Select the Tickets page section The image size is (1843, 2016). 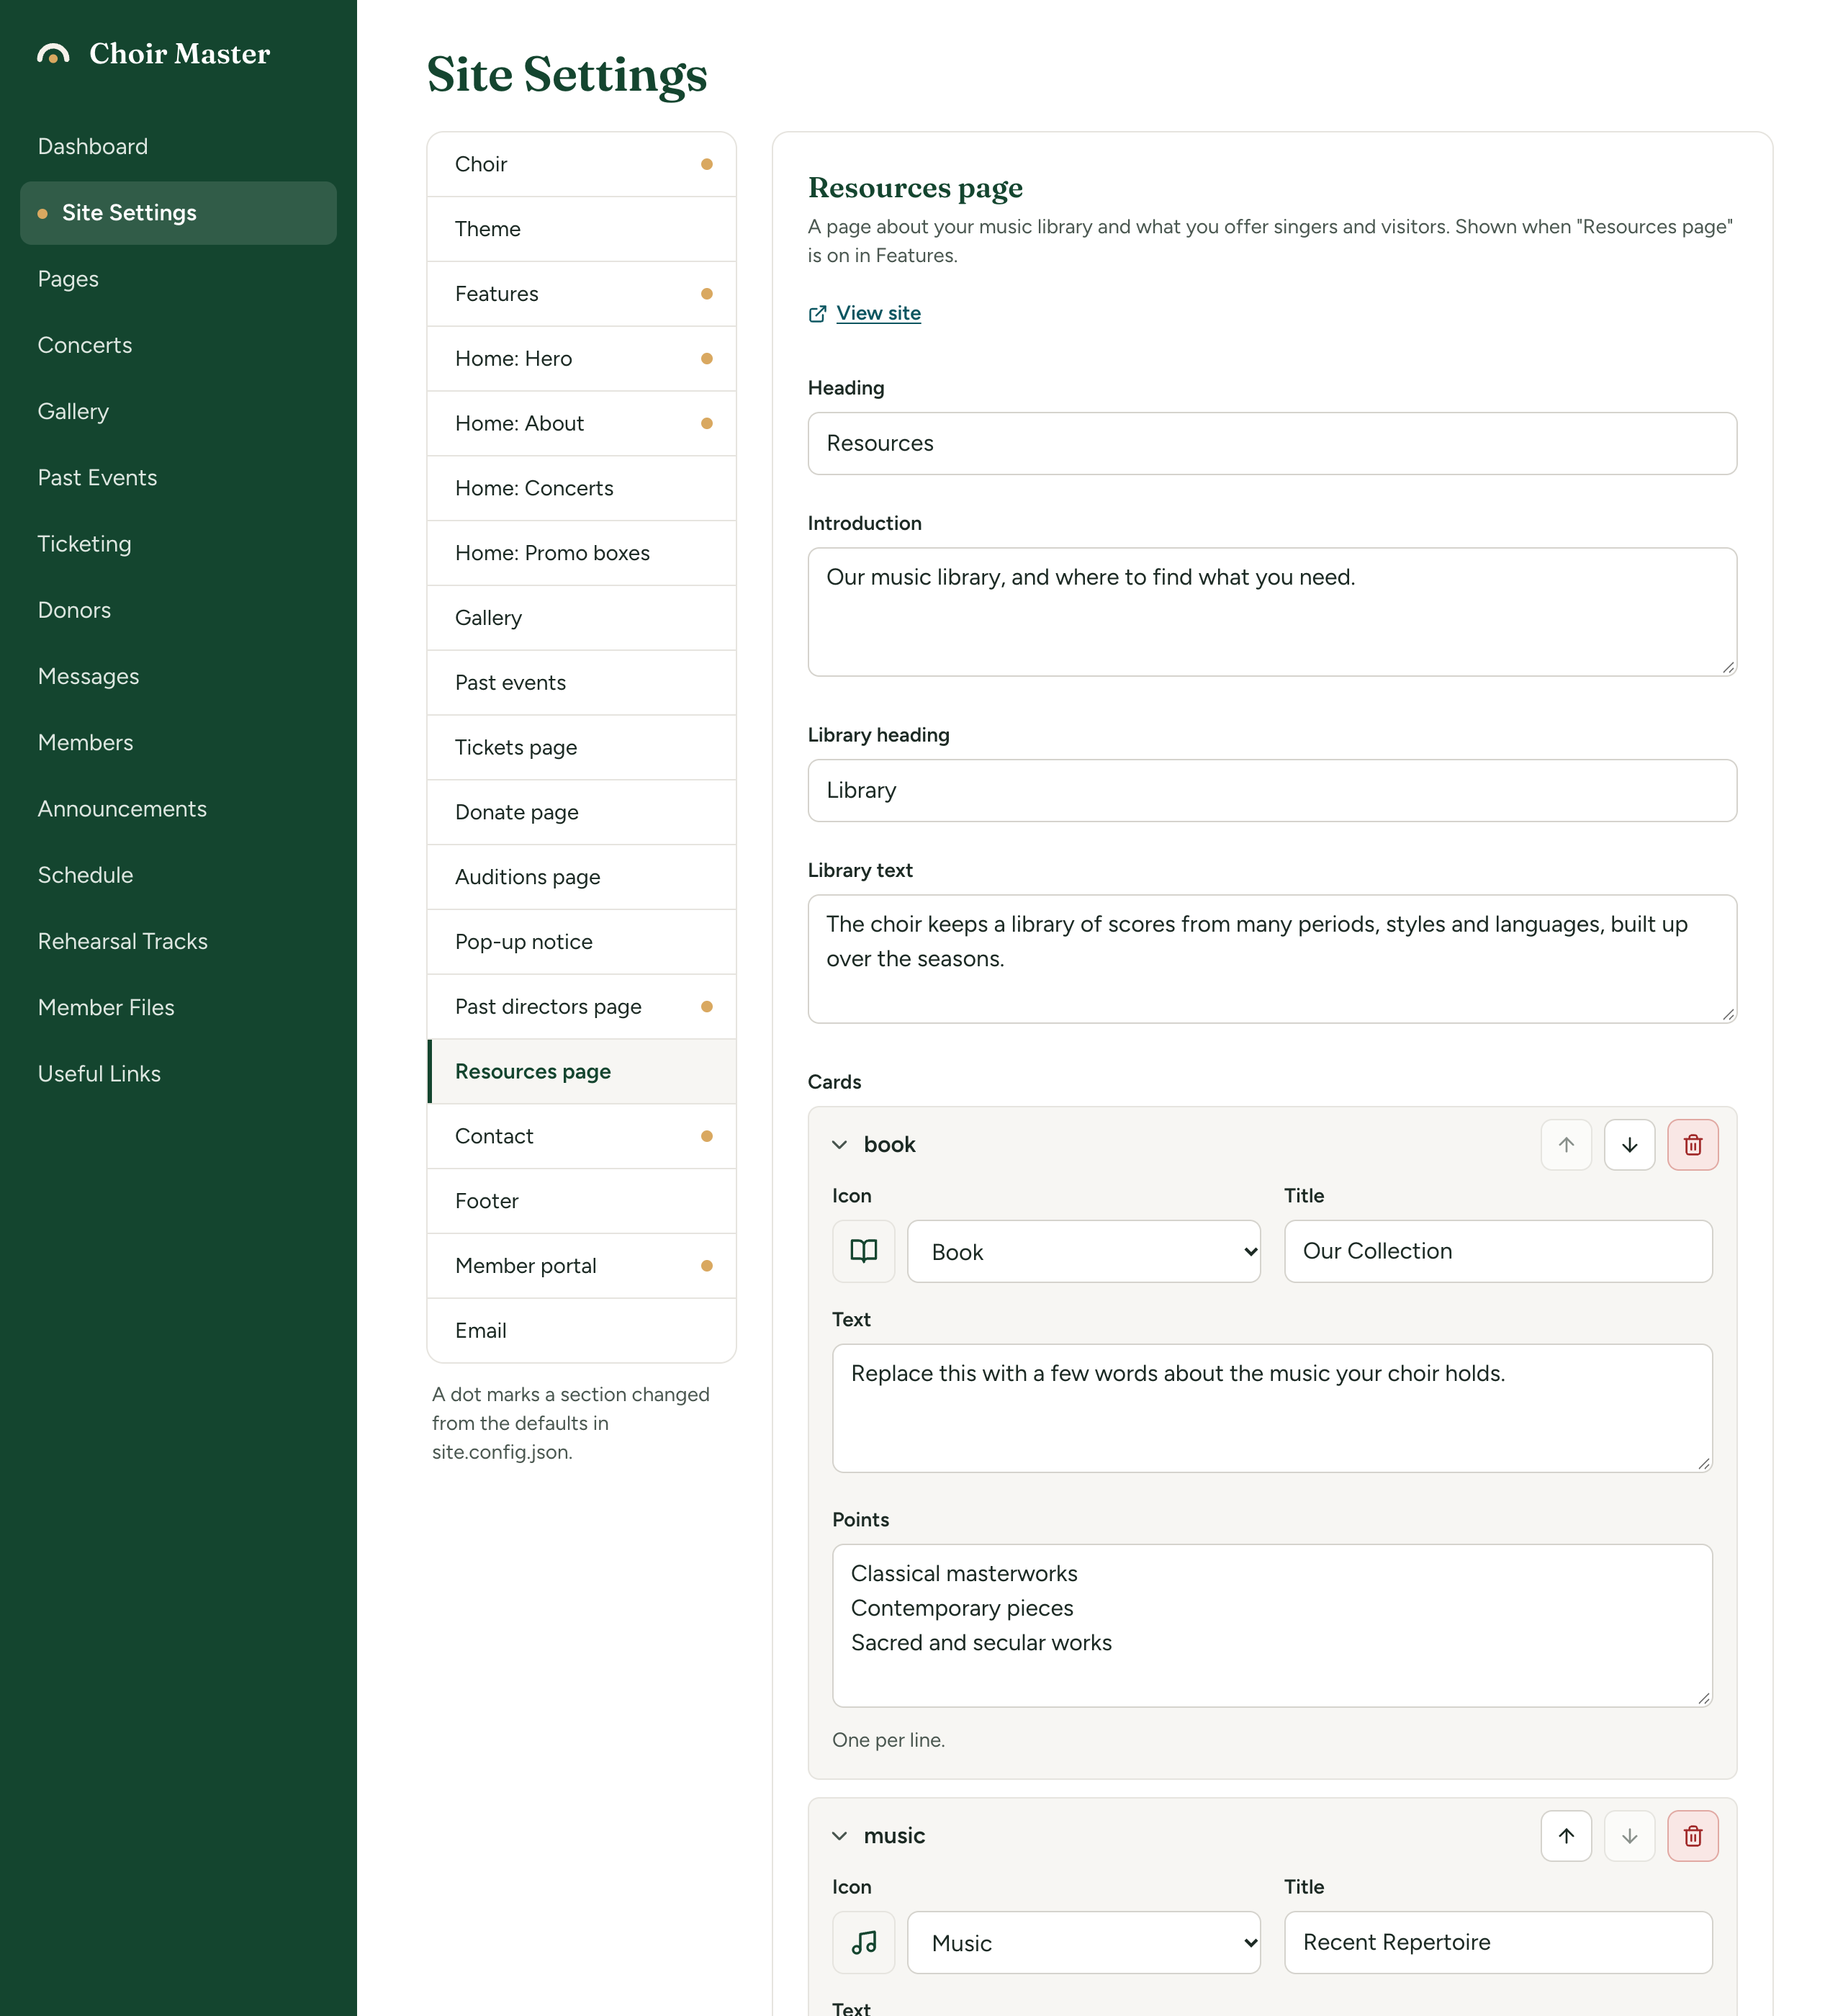click(x=581, y=748)
